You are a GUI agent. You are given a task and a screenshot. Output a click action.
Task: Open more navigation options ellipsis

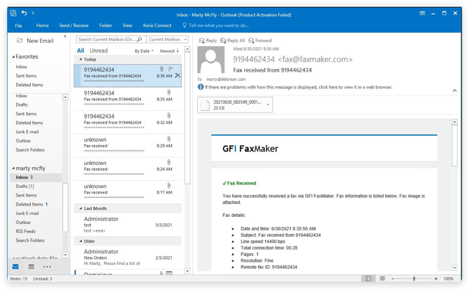pyautogui.click(x=47, y=267)
